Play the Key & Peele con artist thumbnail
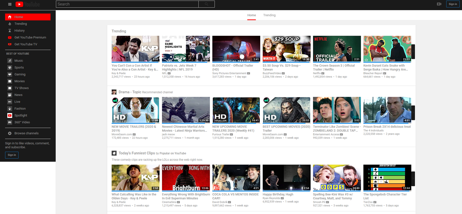 pyautogui.click(x=136, y=49)
